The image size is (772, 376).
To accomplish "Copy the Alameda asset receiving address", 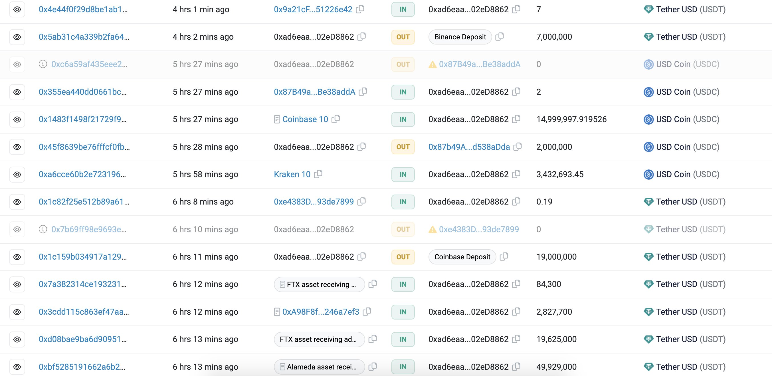I will [373, 366].
